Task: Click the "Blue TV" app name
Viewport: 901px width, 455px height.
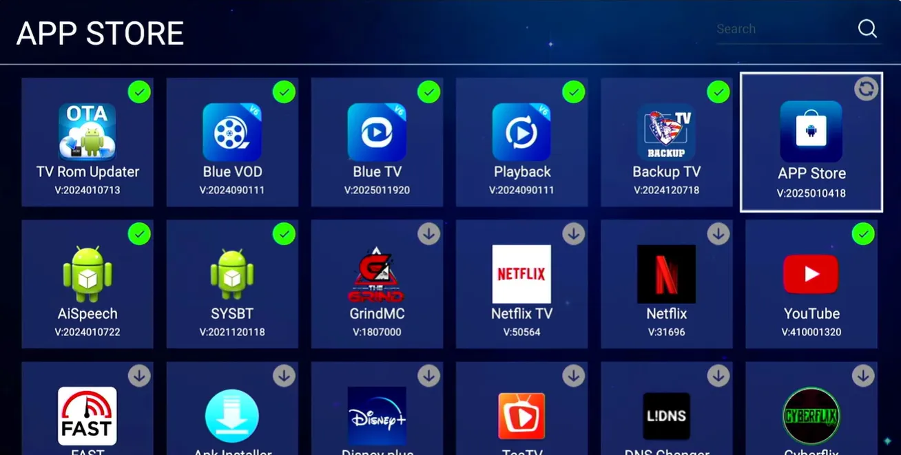Action: 377,172
